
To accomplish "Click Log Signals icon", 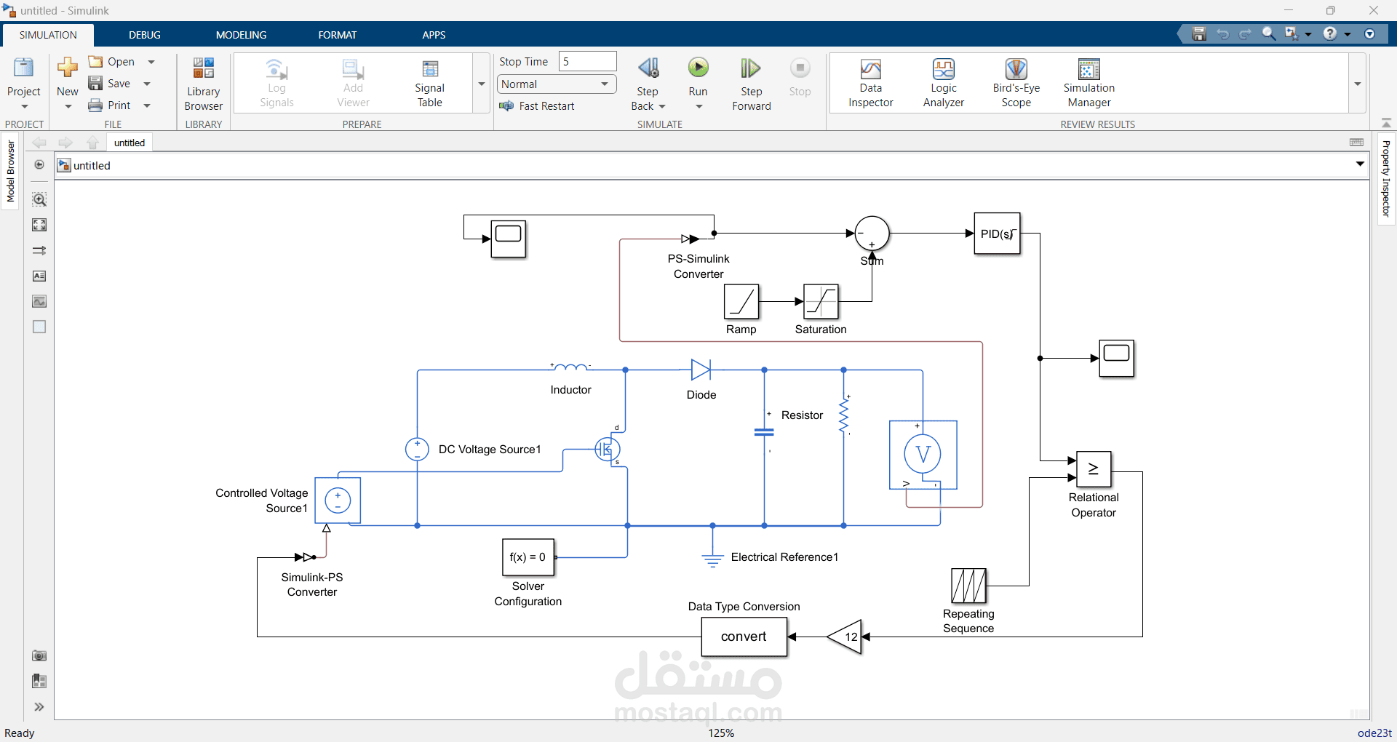I will [x=276, y=69].
